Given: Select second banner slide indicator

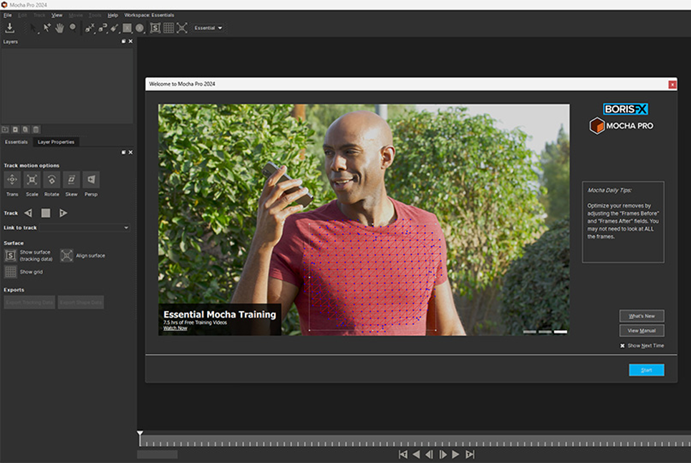Looking at the screenshot, I should pyautogui.click(x=545, y=332).
